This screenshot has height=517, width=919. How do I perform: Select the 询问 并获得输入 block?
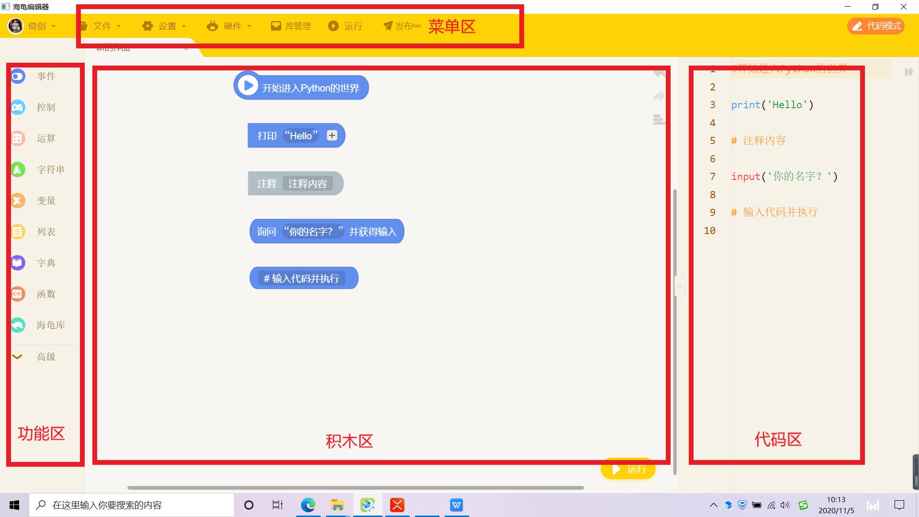click(327, 231)
